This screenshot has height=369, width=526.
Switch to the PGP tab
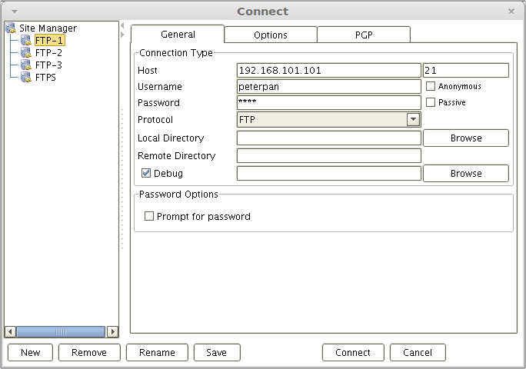click(363, 35)
